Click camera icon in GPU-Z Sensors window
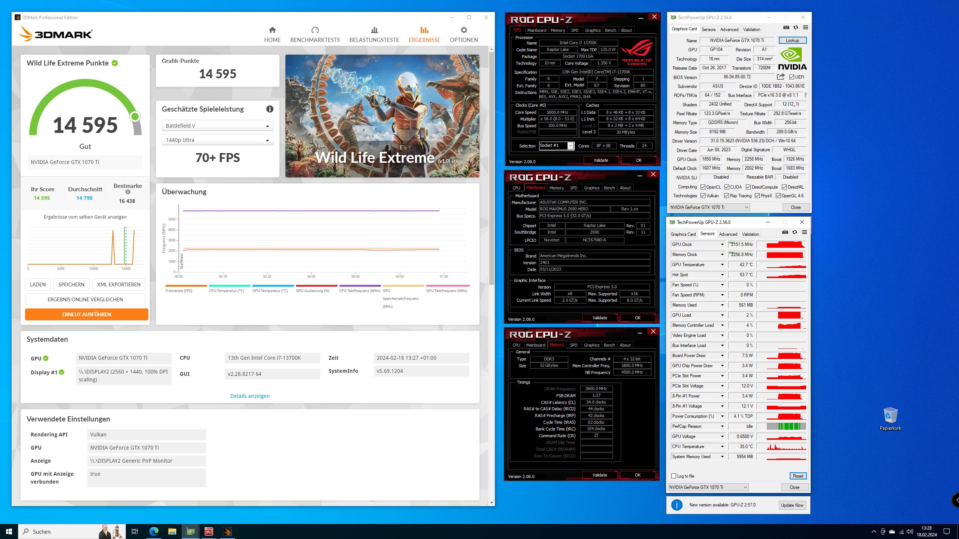959x539 pixels. 785,232
